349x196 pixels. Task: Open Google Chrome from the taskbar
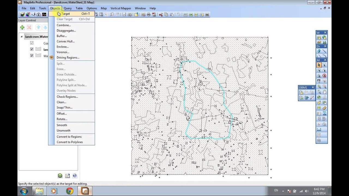pyautogui.click(x=70, y=191)
